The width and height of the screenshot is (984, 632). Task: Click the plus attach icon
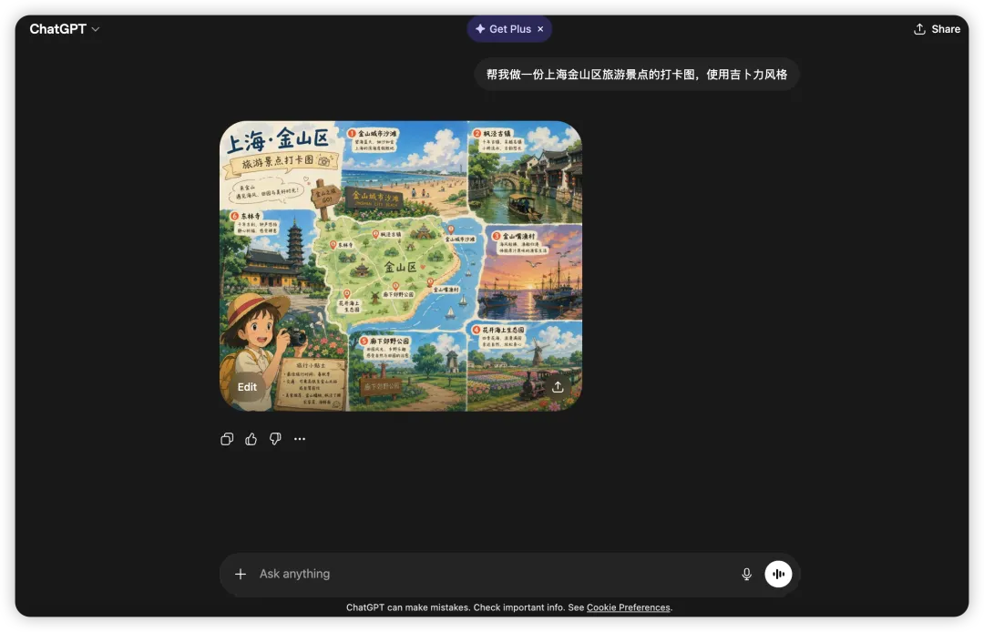pyautogui.click(x=241, y=574)
